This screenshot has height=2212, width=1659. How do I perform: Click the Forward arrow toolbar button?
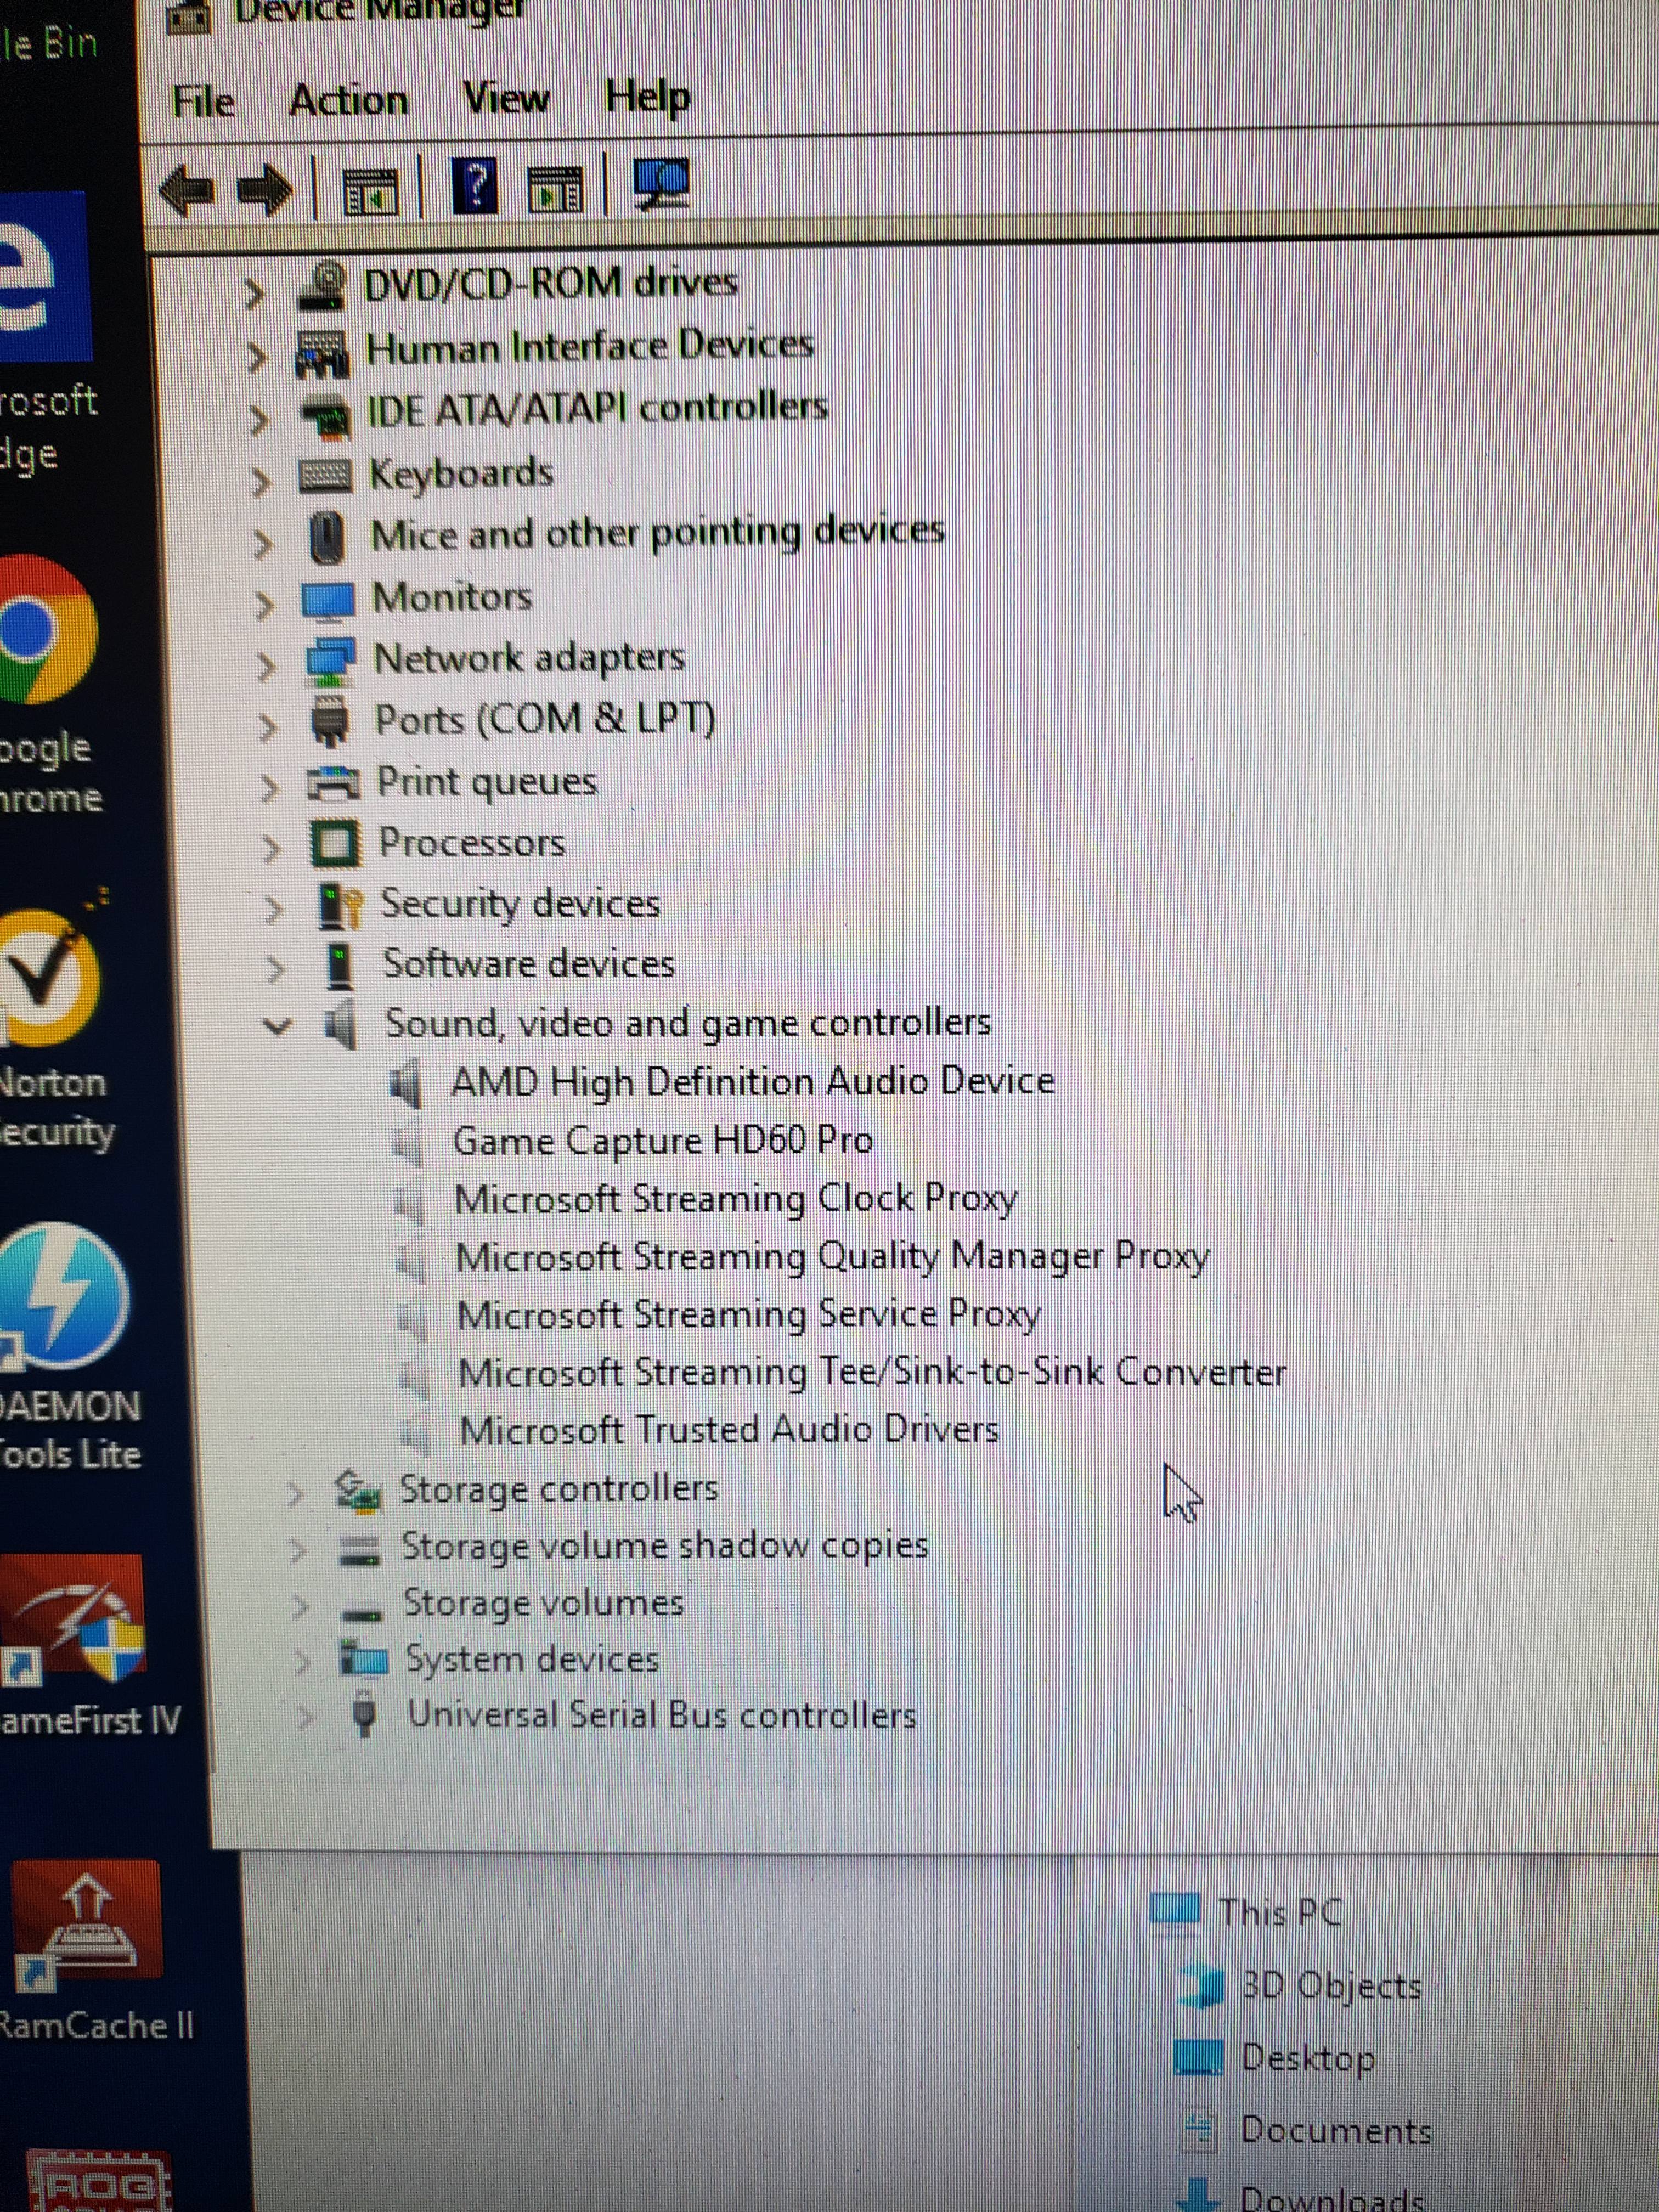(x=264, y=189)
